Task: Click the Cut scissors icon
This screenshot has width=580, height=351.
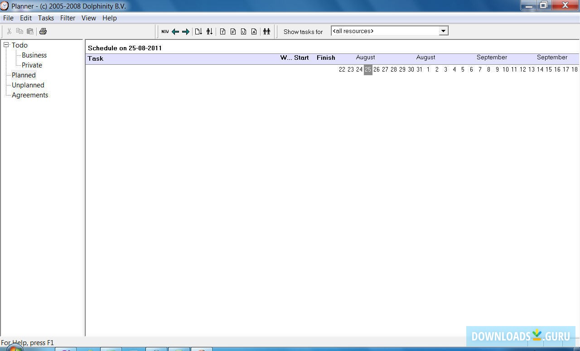Action: [x=9, y=31]
